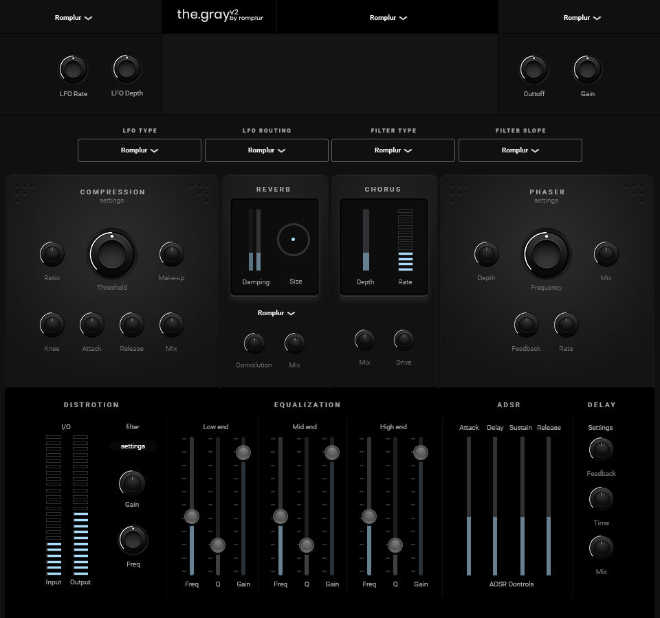
Task: Click the Phaser Mix knob
Action: click(x=606, y=254)
